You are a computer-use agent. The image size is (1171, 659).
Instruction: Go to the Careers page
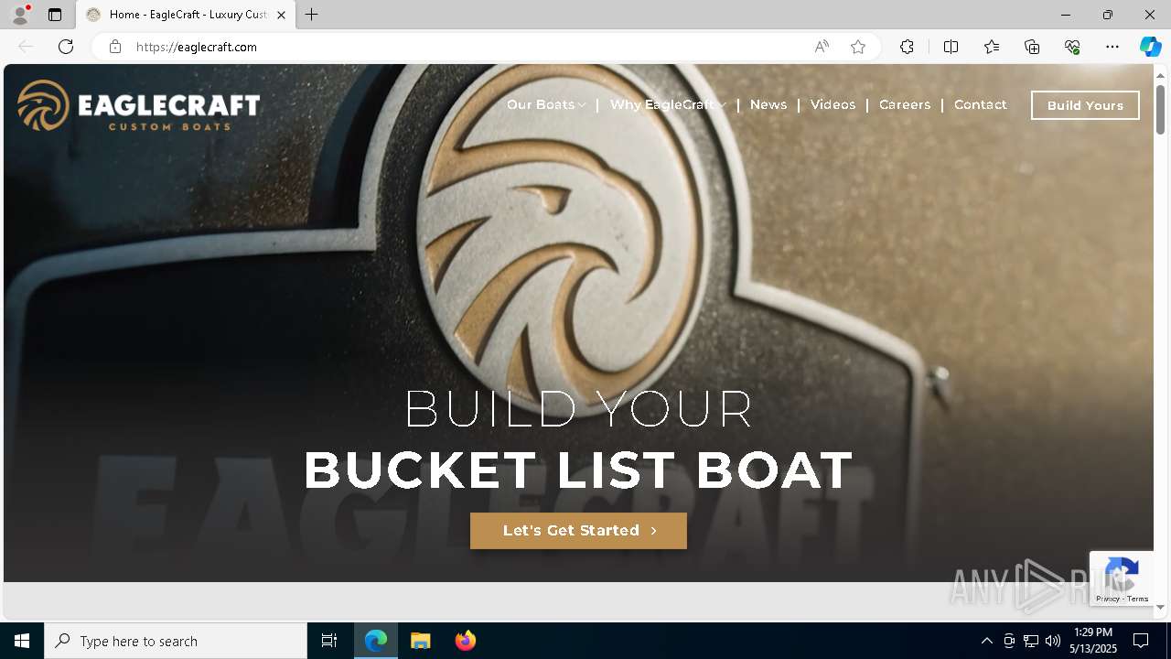905,104
